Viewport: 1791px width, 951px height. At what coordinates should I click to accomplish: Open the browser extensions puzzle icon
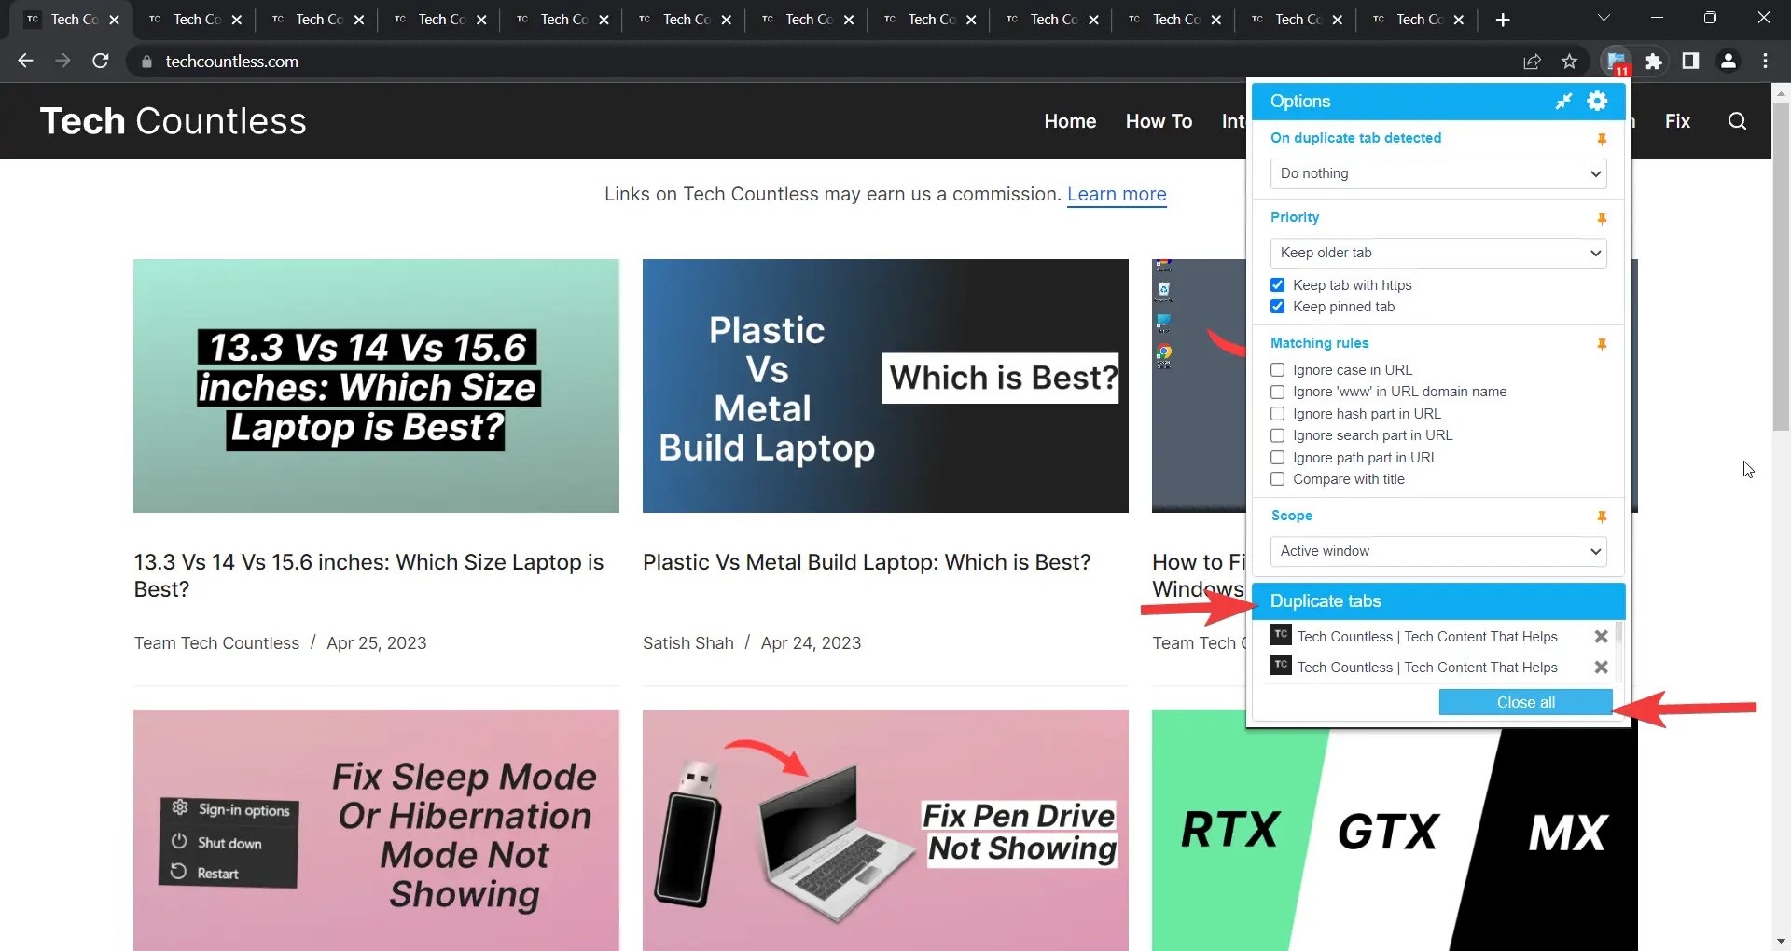[1654, 61]
